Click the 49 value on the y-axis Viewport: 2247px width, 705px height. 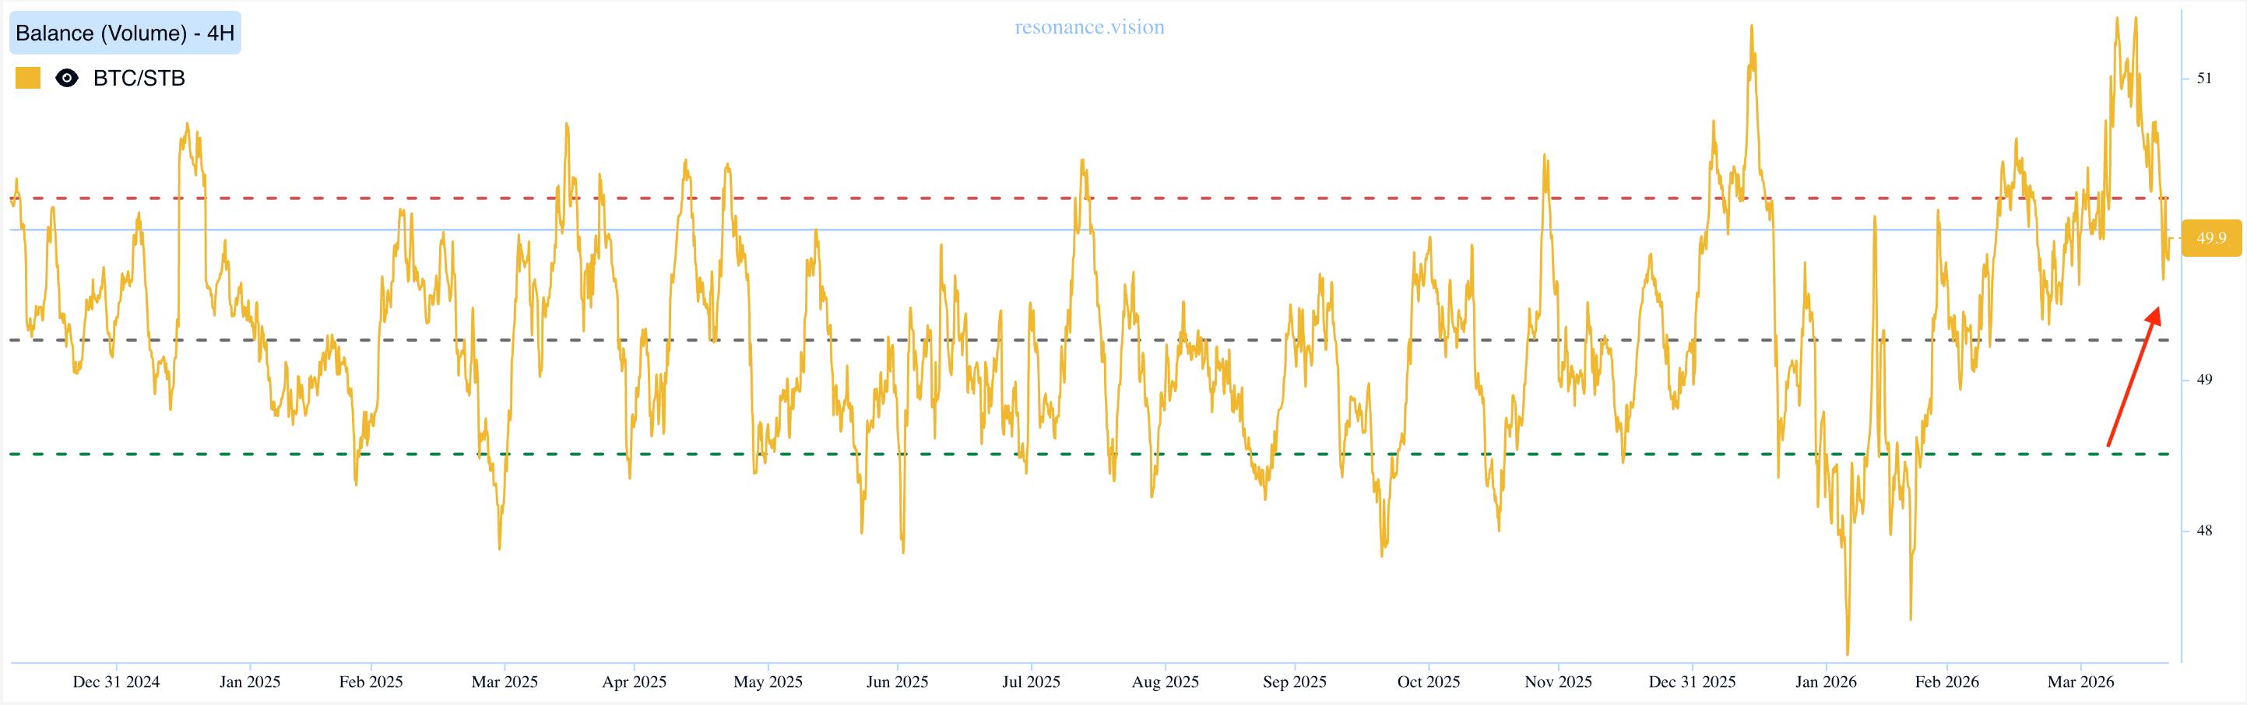click(2203, 379)
